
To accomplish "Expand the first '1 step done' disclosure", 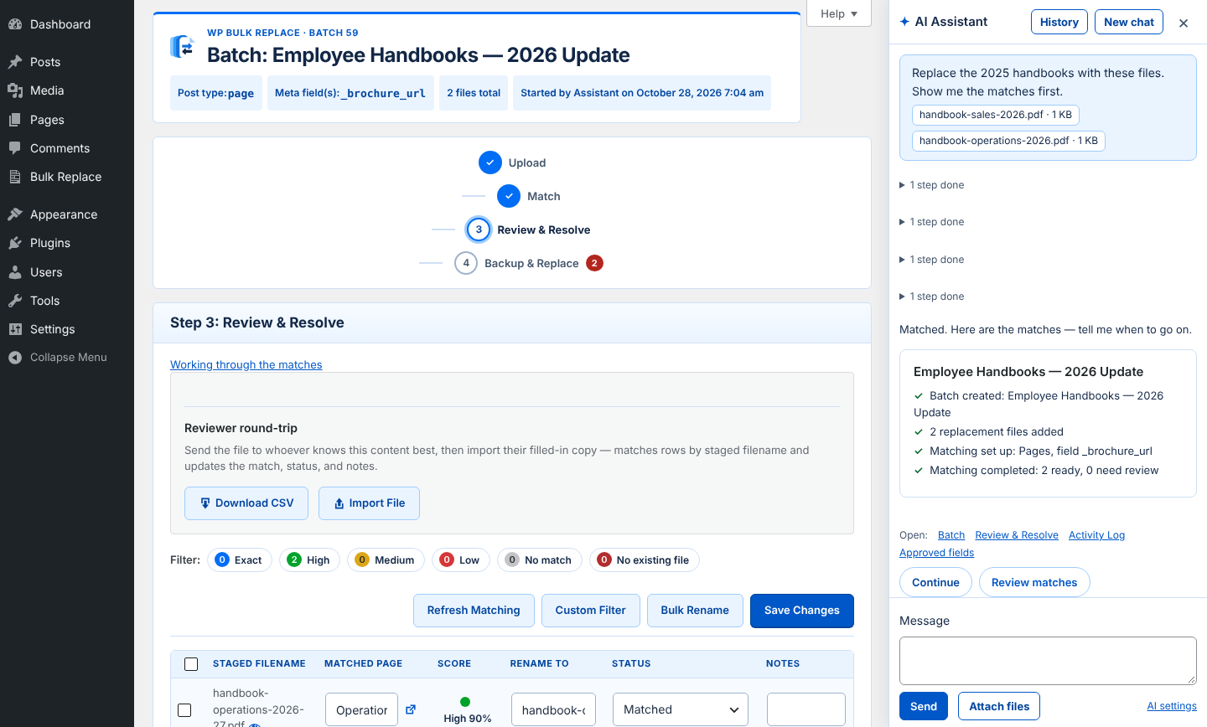I will (x=932, y=185).
